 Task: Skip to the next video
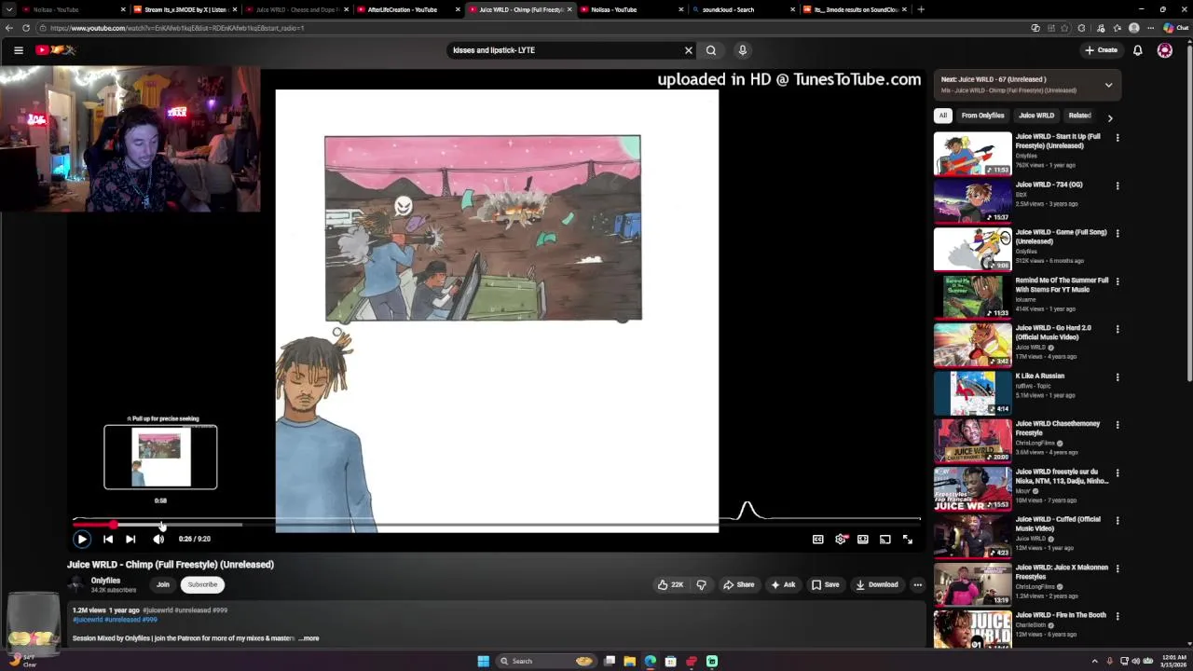point(130,539)
